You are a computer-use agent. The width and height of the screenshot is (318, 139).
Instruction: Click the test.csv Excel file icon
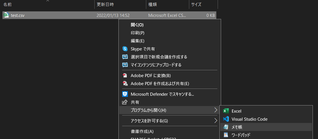[7, 15]
